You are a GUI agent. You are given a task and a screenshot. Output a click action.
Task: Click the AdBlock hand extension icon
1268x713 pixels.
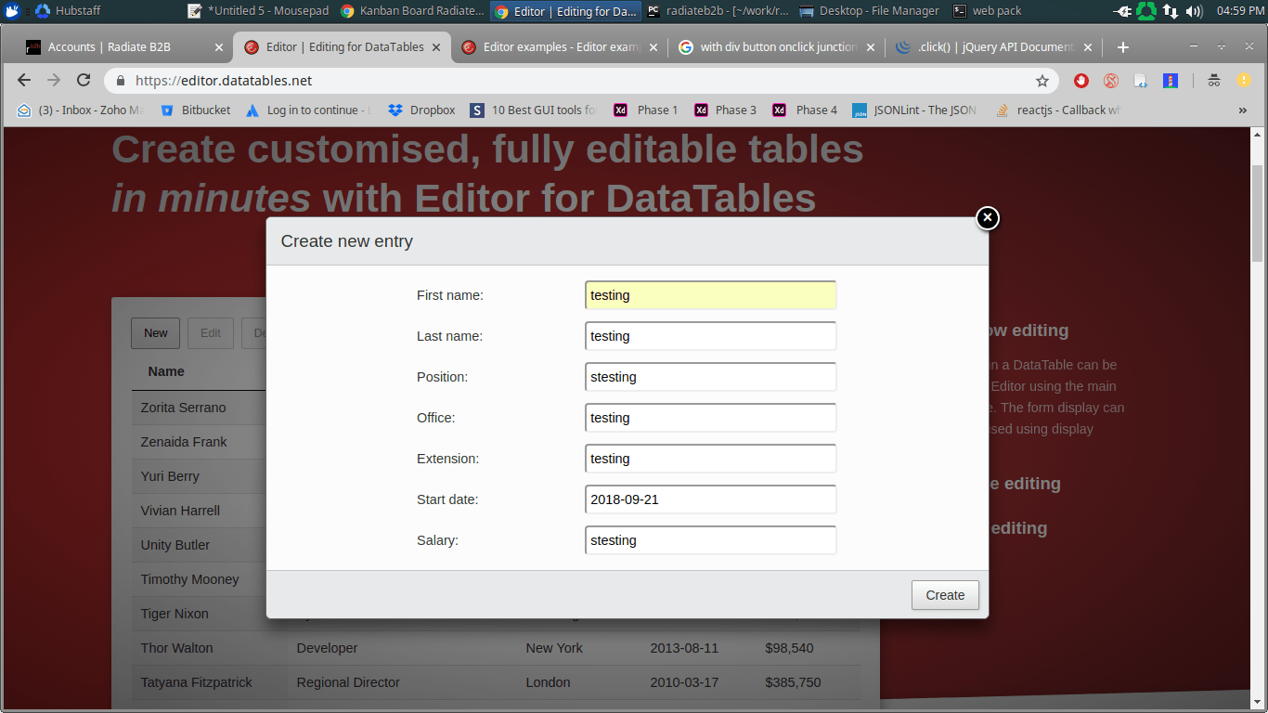click(x=1080, y=81)
